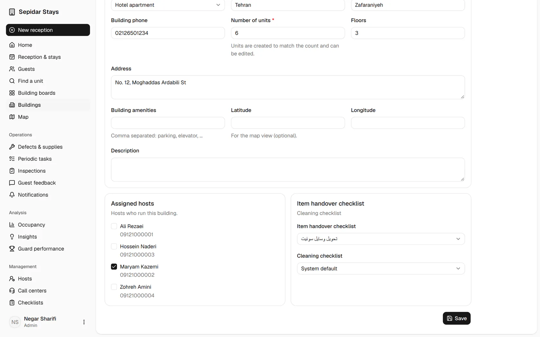Click into the Latitude input field

[x=288, y=123]
